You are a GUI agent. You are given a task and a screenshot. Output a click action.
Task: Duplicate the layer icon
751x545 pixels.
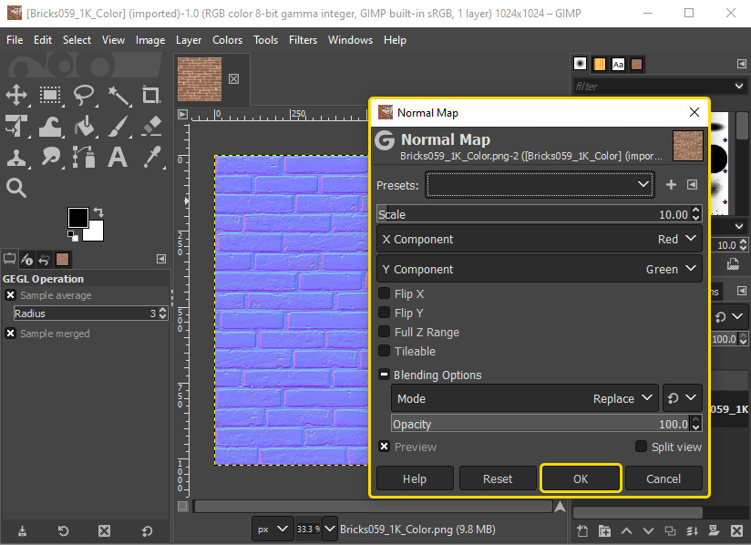pyautogui.click(x=670, y=530)
